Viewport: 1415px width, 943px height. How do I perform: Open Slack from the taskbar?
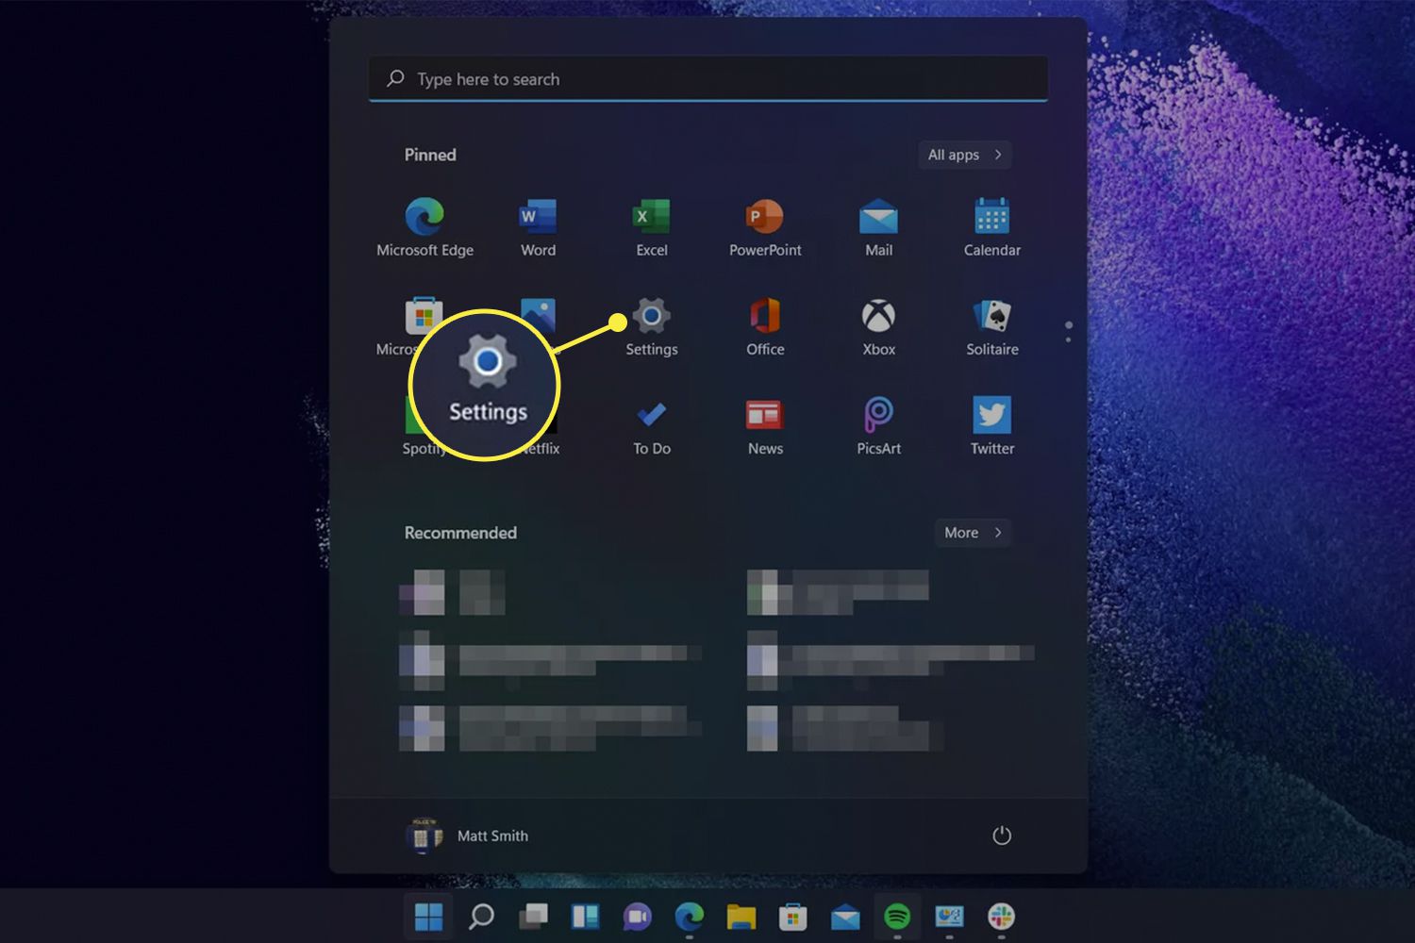[1001, 916]
